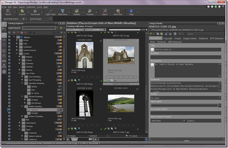Open the Collection menu
The image size is (228, 148).
[x=31, y=7]
